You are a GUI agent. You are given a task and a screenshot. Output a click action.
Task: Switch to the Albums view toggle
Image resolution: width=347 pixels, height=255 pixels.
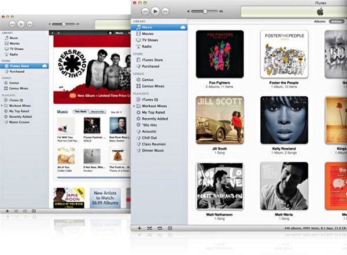[320, 21]
